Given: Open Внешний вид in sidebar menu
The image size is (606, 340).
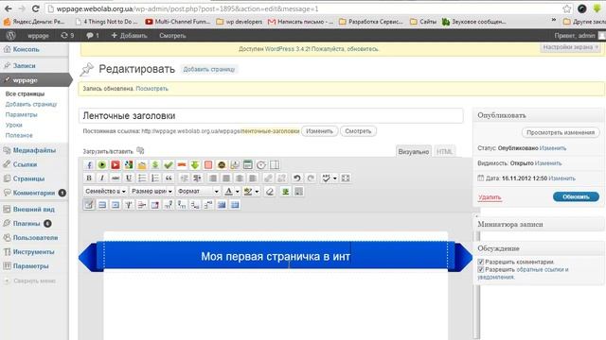Looking at the screenshot, I should point(34,210).
